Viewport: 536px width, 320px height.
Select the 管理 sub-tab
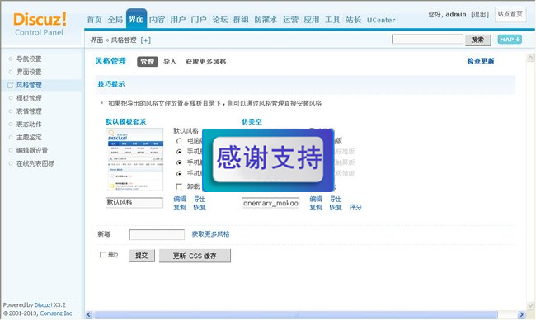click(x=148, y=62)
